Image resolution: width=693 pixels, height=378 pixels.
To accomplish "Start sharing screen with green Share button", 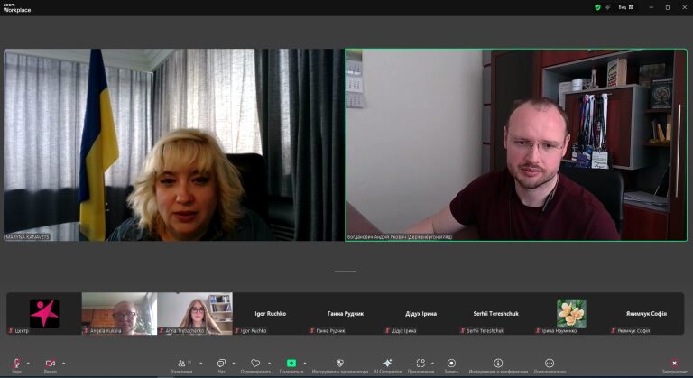I will click(291, 363).
